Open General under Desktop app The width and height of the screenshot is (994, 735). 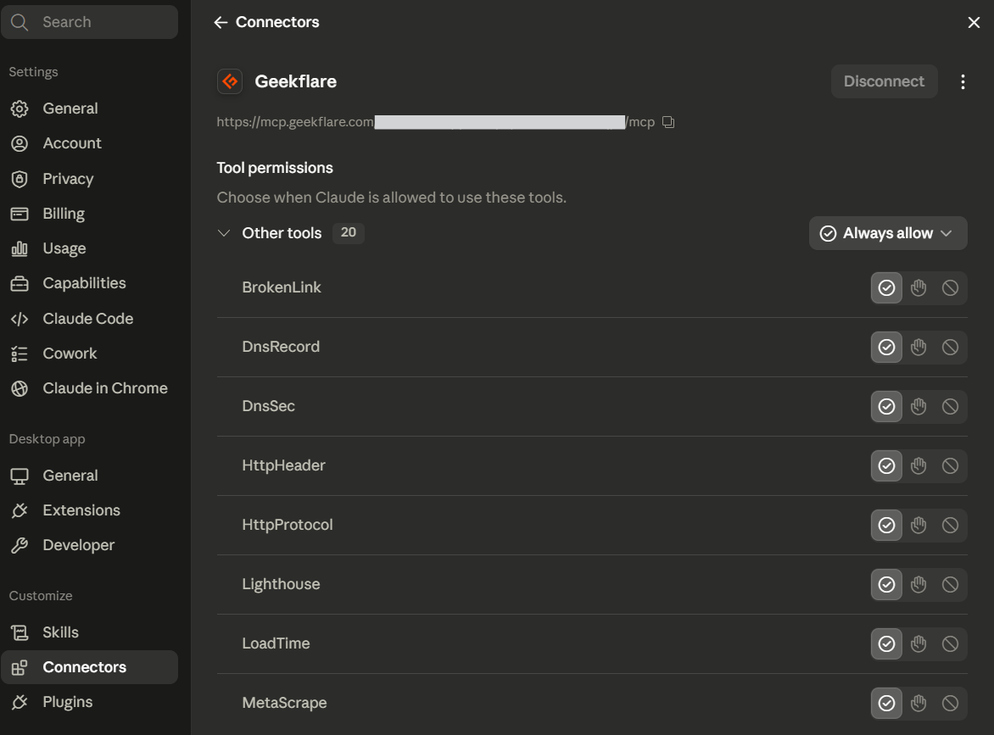pos(89,476)
